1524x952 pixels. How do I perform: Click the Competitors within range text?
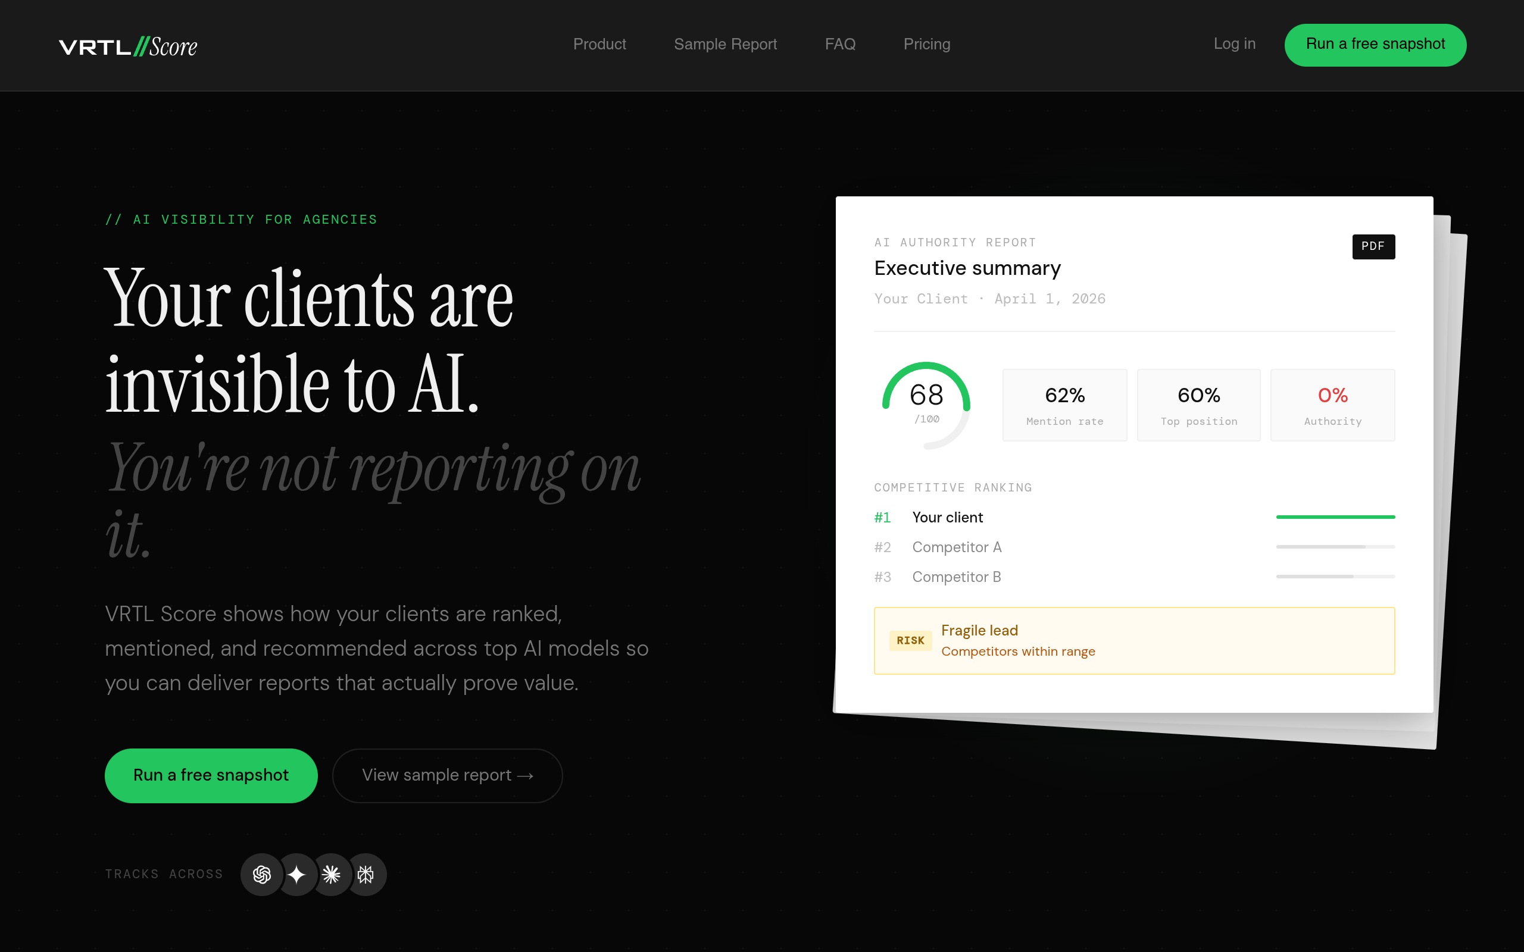pos(1017,652)
